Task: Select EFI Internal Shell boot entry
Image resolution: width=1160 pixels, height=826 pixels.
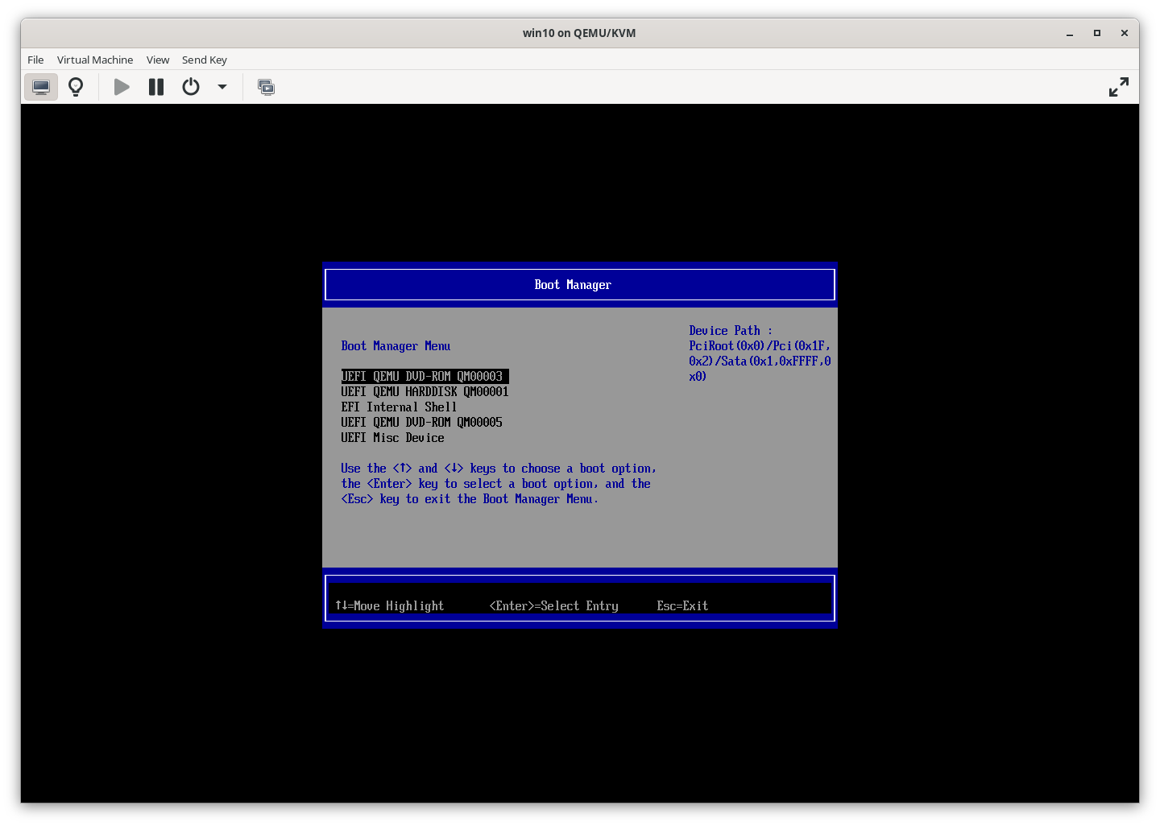Action: (399, 407)
